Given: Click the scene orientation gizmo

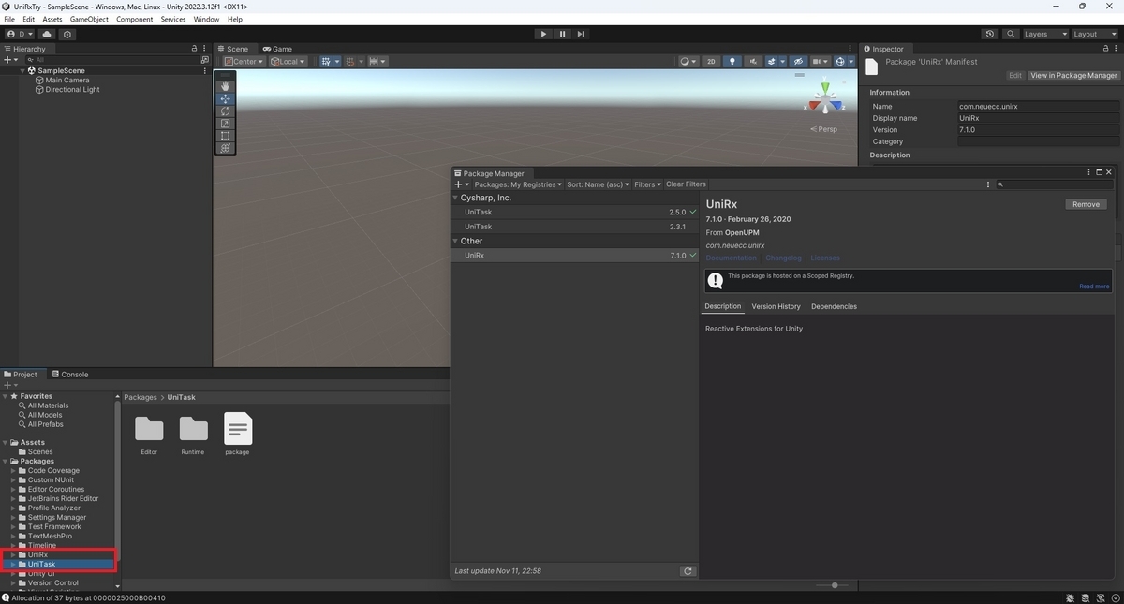Looking at the screenshot, I should 825,98.
